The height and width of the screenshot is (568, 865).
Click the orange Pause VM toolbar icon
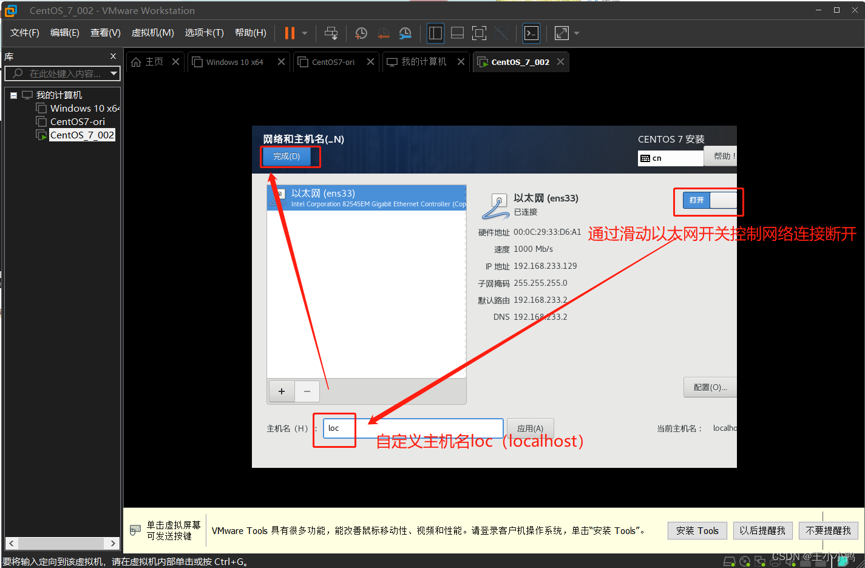(x=290, y=33)
